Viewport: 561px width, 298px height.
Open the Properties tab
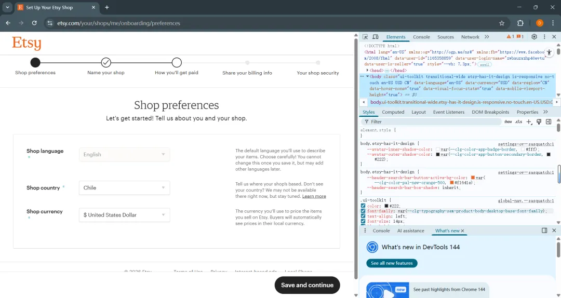(x=527, y=112)
